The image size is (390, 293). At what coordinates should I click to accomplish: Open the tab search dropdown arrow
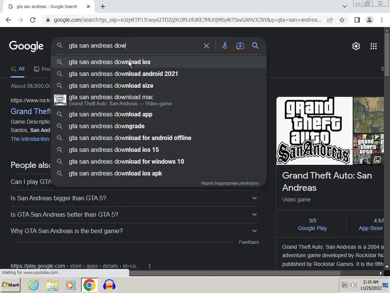pos(344,7)
